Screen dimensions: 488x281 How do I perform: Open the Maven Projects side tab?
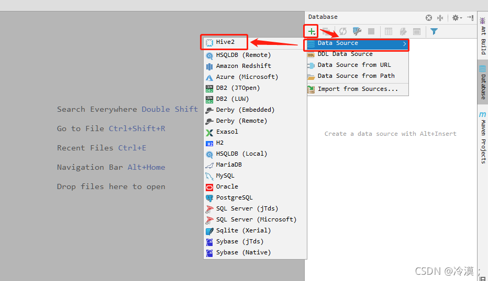pyautogui.click(x=483, y=137)
